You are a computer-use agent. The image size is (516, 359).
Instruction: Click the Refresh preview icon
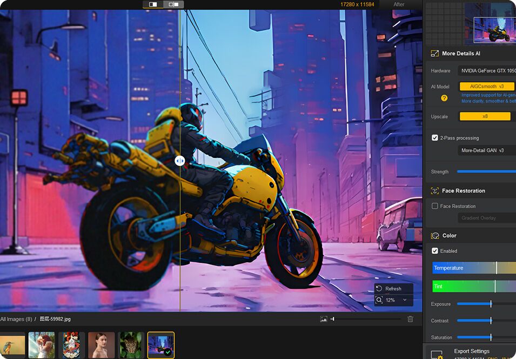(379, 289)
